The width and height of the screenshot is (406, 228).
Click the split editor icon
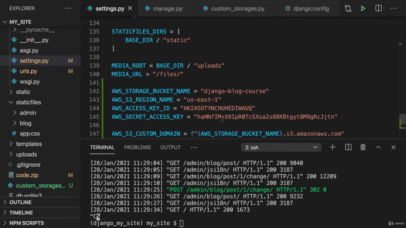click(x=378, y=9)
